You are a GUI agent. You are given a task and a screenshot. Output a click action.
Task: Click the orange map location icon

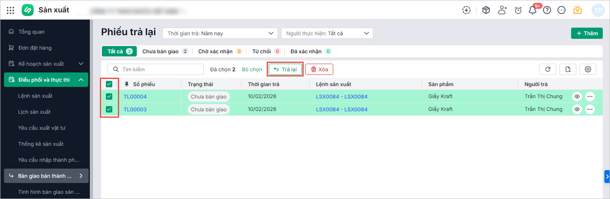tap(578, 10)
